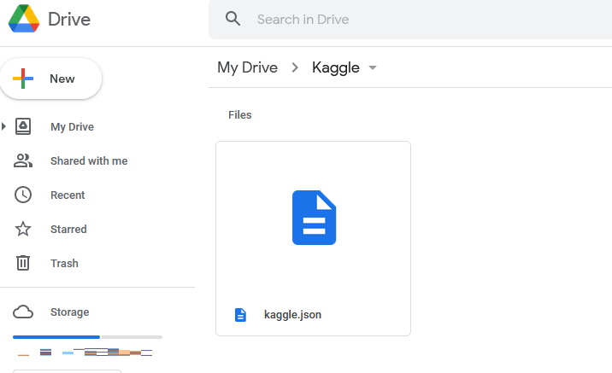Expand the My Drive tree arrow
The width and height of the screenshot is (612, 373).
[3, 126]
